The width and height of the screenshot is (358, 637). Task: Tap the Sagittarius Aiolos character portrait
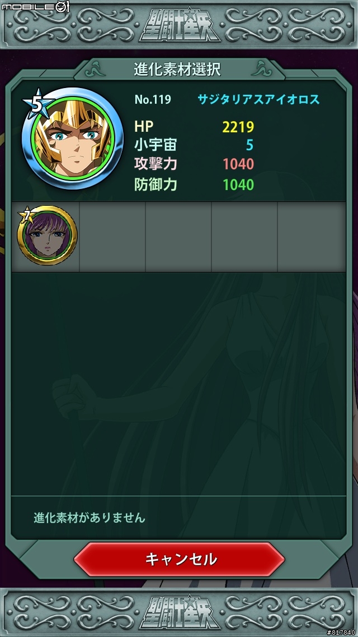(73, 139)
